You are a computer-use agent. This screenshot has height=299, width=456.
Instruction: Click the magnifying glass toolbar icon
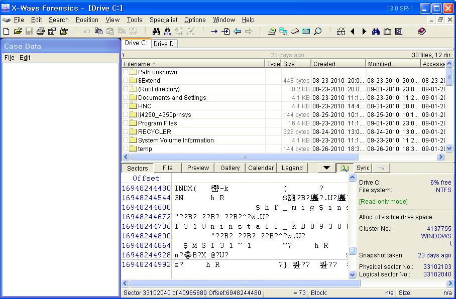(x=317, y=32)
